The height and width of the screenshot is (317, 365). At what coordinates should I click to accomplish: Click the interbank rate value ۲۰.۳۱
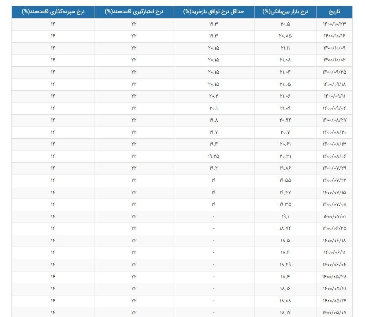click(x=285, y=156)
